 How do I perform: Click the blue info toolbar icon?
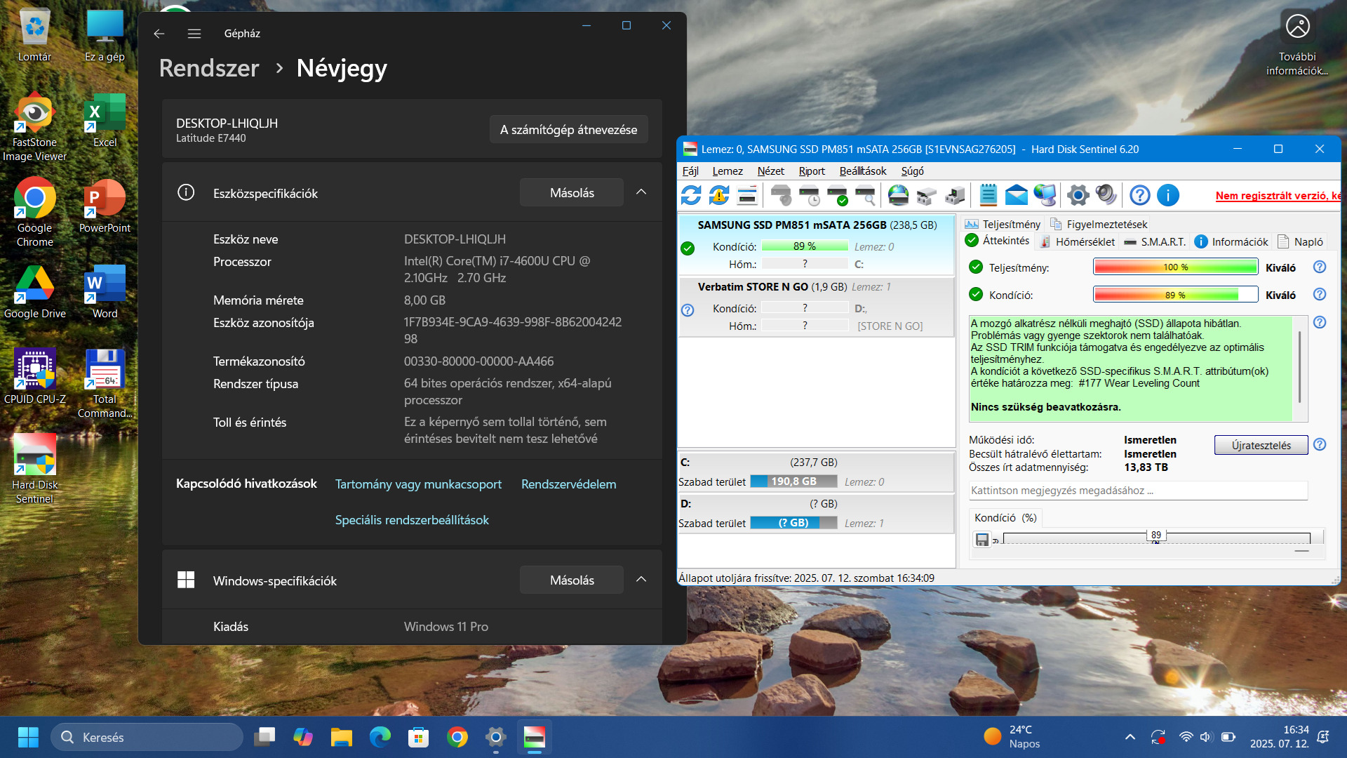[1167, 195]
